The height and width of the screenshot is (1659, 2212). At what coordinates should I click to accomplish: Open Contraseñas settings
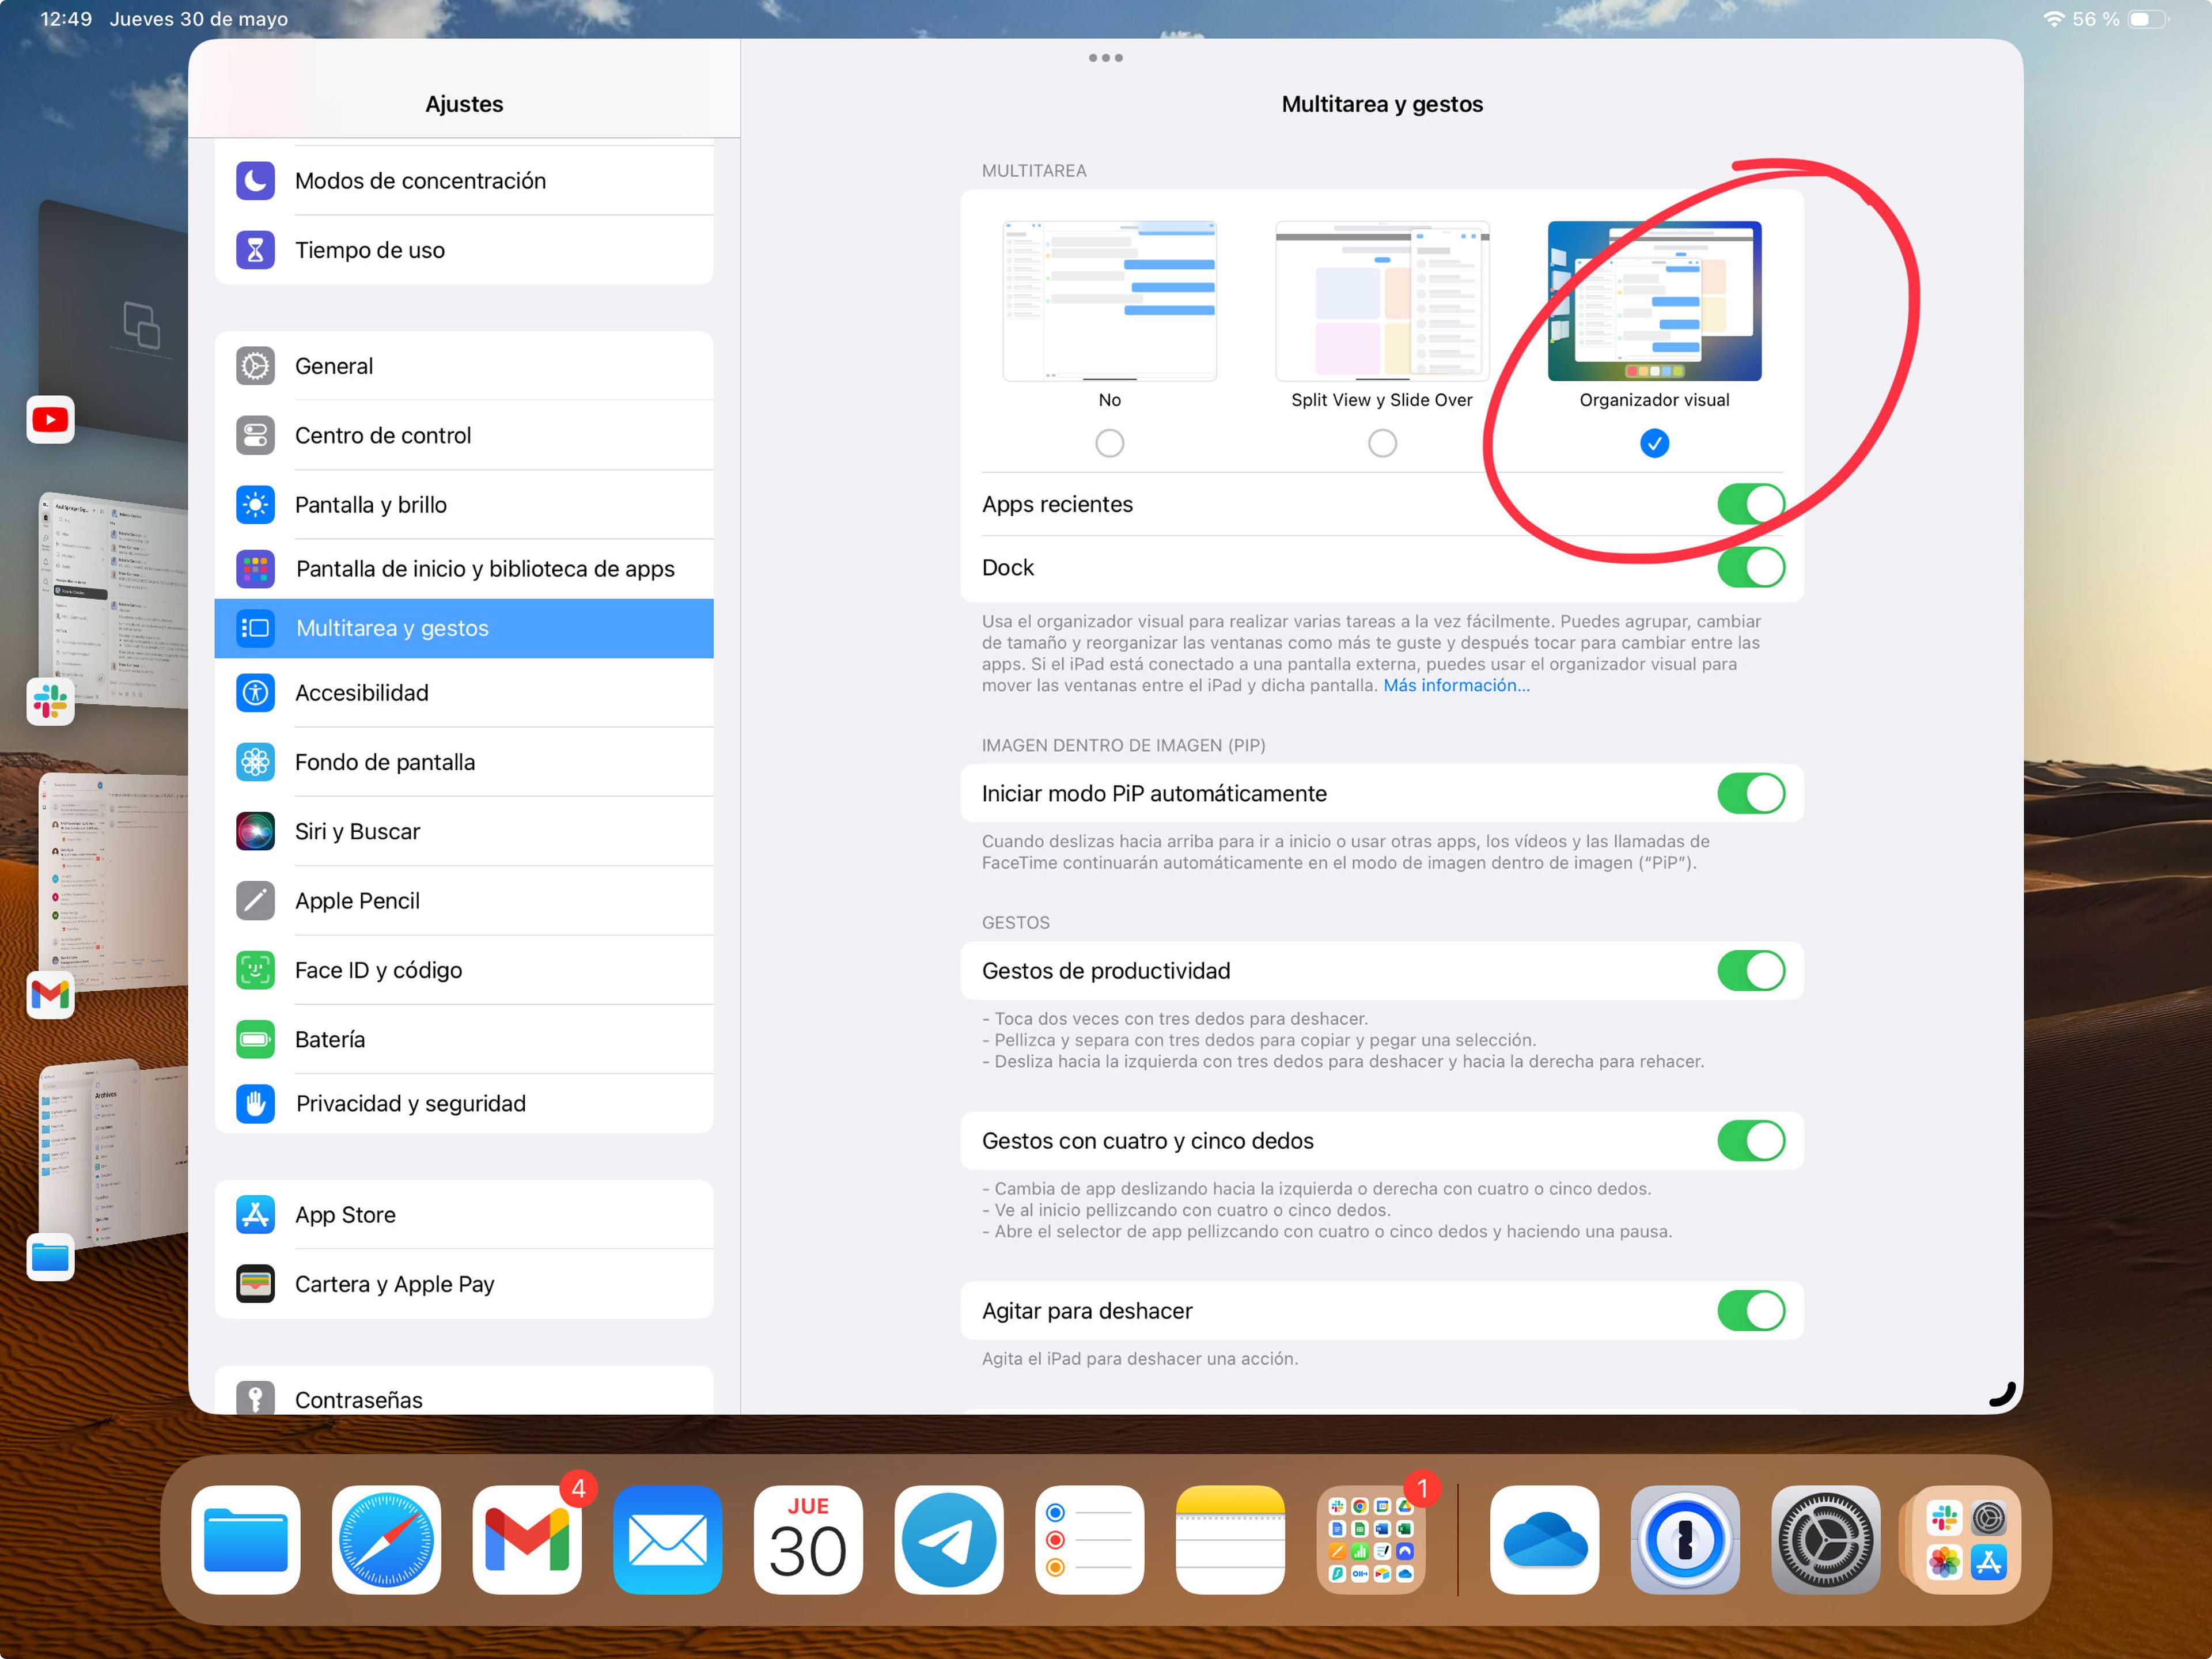[x=464, y=1392]
